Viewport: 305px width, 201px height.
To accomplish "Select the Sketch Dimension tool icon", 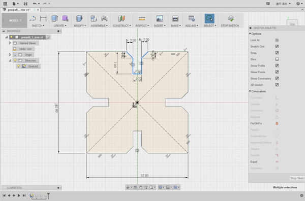I will (43, 19).
